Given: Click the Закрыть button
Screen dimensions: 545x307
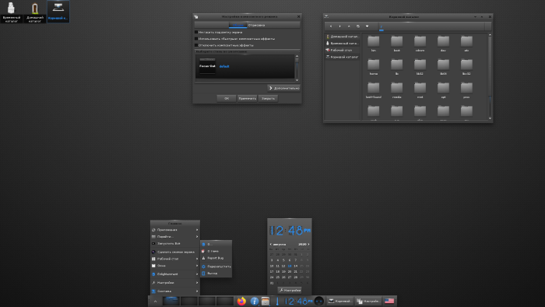Looking at the screenshot, I should [268, 98].
